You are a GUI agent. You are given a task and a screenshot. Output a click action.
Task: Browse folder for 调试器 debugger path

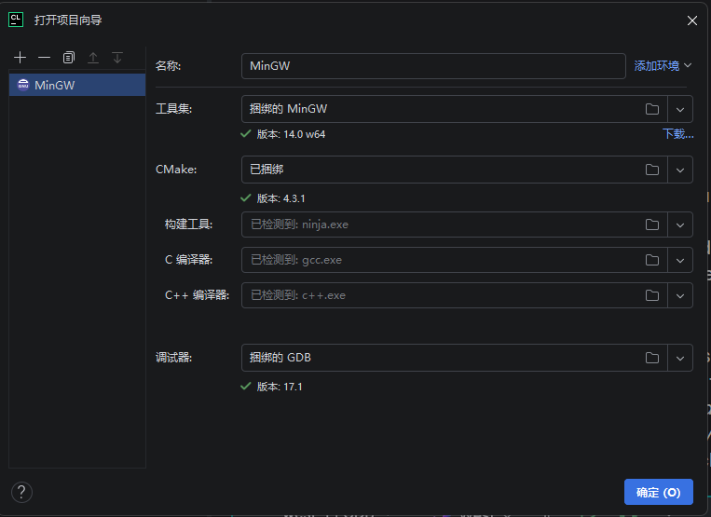652,358
